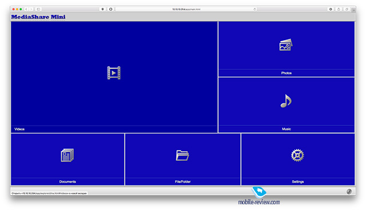Open the Settings gear icon
This screenshot has height=210, width=366.
tap(297, 155)
